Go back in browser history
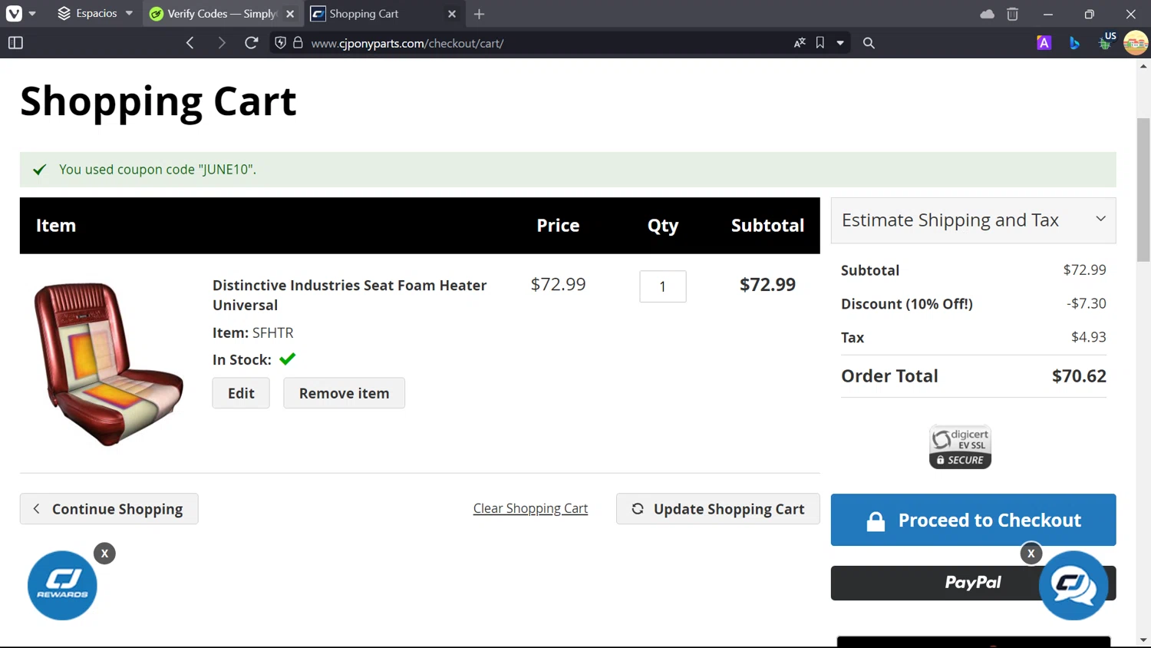Viewport: 1151px width, 648px height. [190, 43]
